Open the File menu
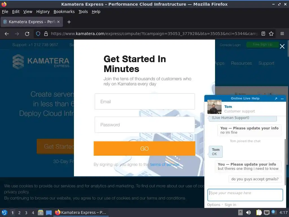This screenshot has width=289, height=217. click(x=5, y=12)
